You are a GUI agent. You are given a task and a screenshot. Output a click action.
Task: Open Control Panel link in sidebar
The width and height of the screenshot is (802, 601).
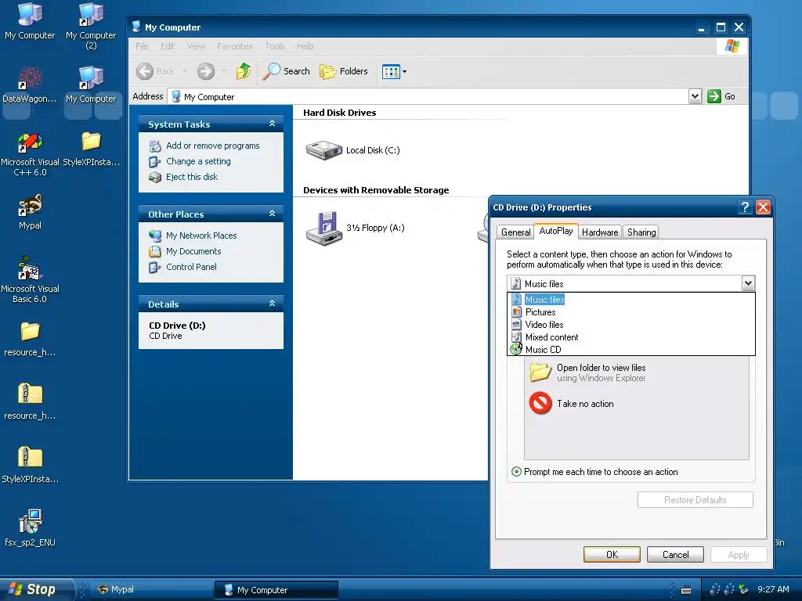point(191,267)
